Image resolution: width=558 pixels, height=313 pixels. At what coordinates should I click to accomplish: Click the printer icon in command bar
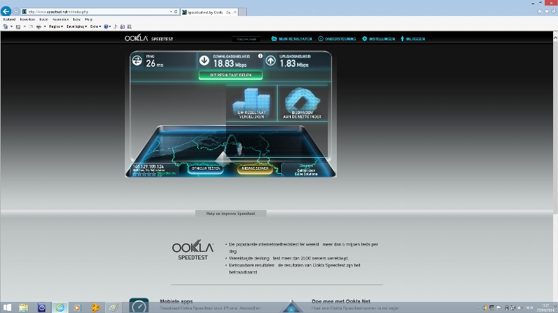(x=39, y=26)
